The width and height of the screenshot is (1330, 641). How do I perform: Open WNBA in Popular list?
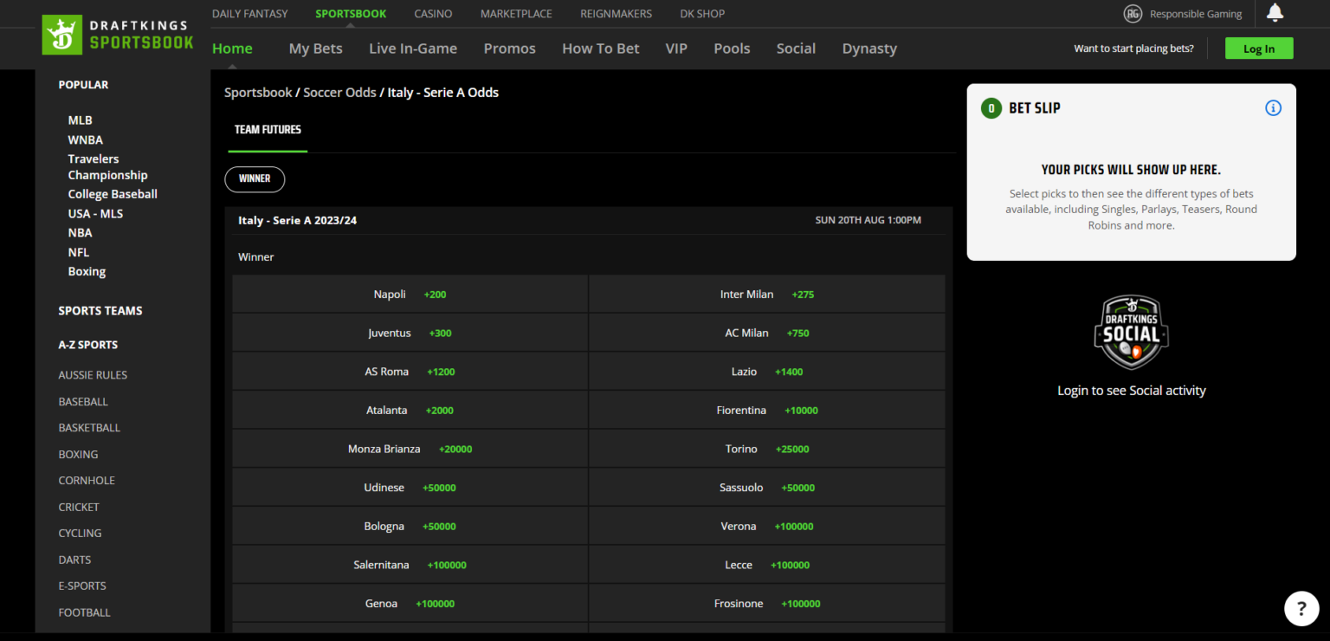(x=86, y=139)
